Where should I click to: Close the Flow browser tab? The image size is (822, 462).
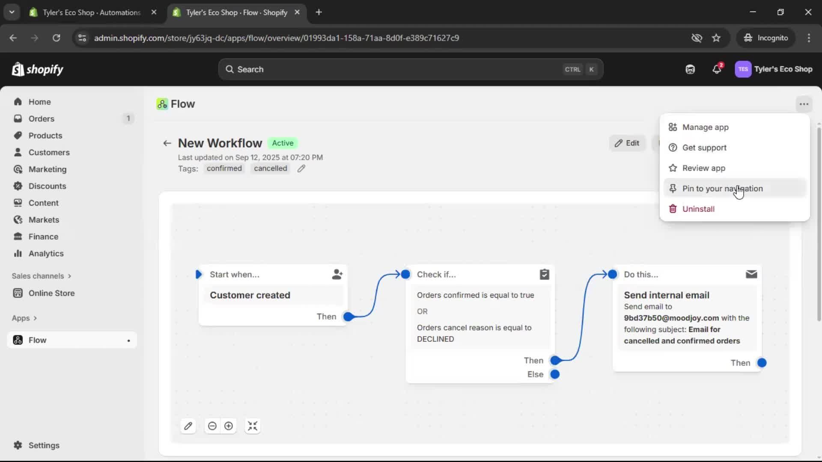coord(297,12)
